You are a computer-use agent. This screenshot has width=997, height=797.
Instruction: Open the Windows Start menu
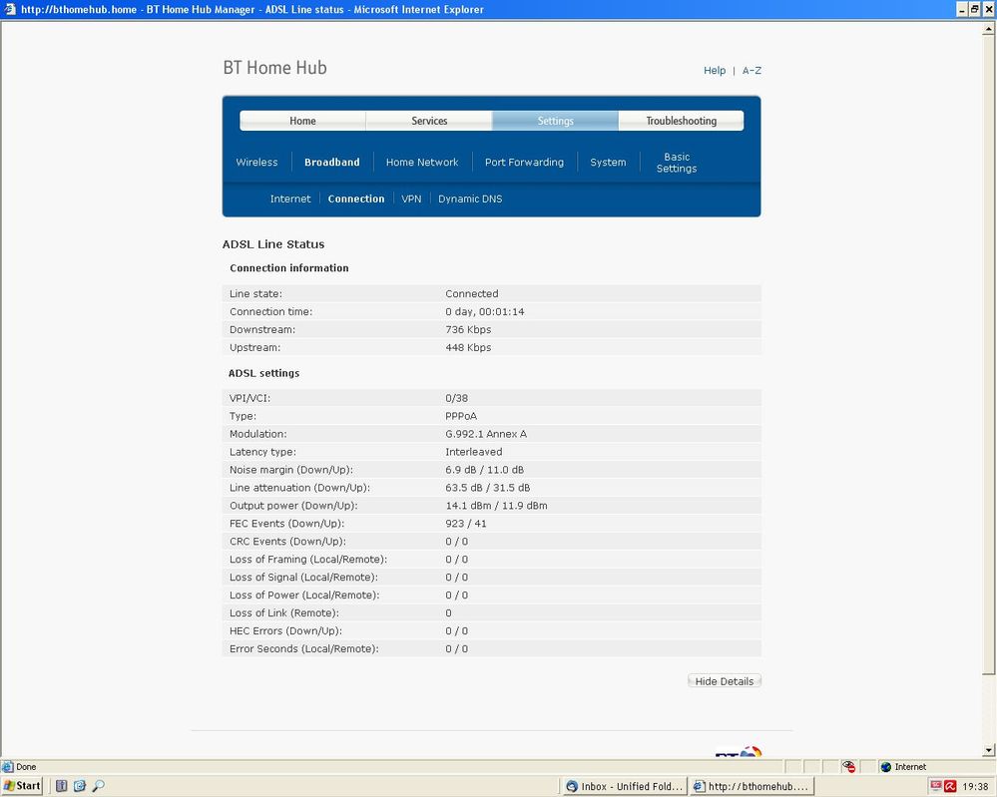click(x=22, y=786)
